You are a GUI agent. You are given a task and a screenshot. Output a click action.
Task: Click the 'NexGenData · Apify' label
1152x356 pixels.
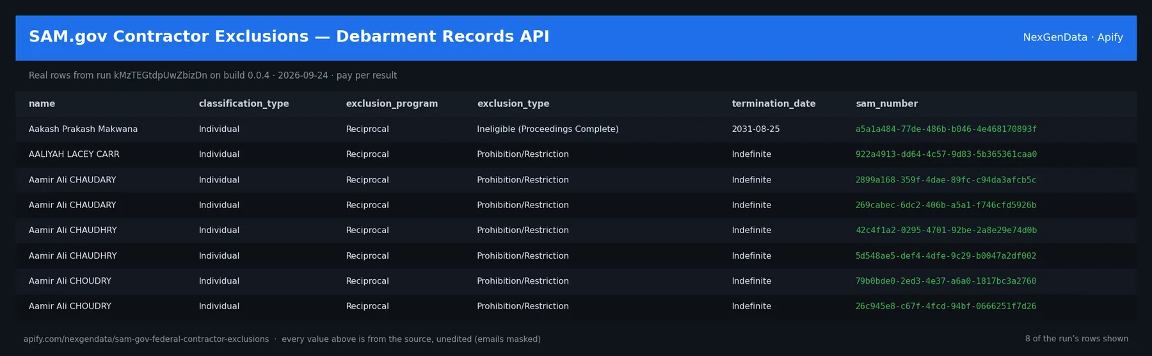click(x=1073, y=37)
